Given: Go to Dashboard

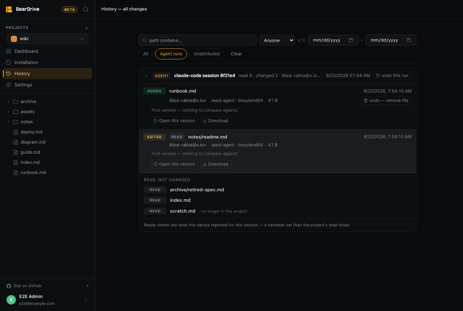Looking at the screenshot, I should [47, 51].
